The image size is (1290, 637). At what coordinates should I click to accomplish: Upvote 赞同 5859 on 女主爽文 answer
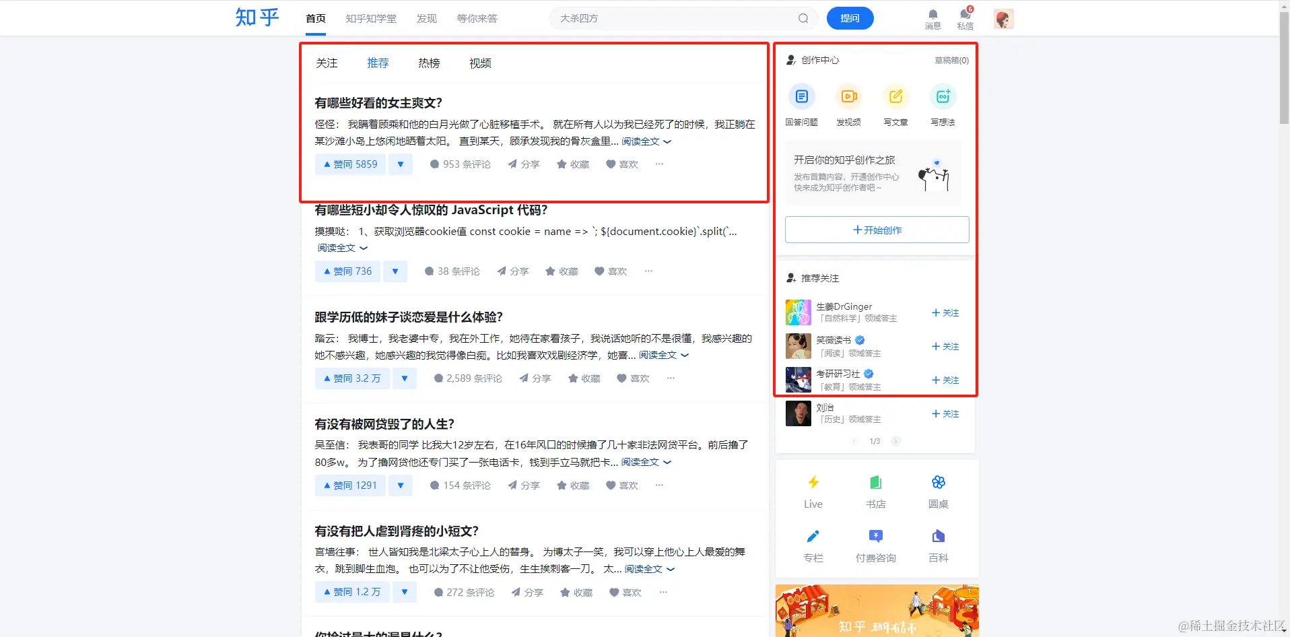[x=350, y=164]
